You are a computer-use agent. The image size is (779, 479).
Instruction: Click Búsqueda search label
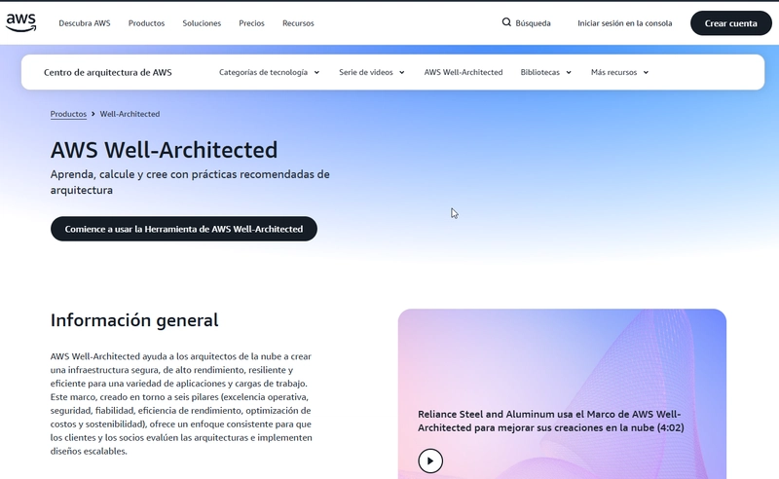pos(533,23)
